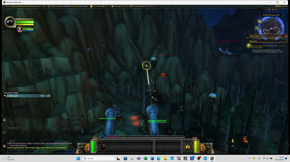Open the chat bubble menu icon
The height and width of the screenshot is (162, 290).
(4, 146)
